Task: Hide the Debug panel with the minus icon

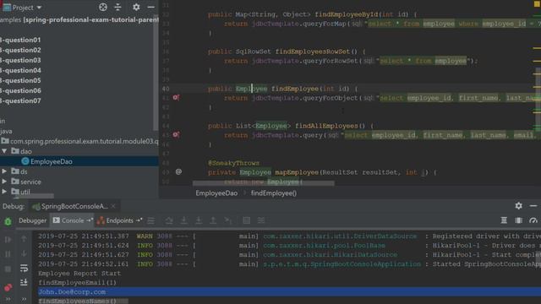Action: click(x=533, y=206)
